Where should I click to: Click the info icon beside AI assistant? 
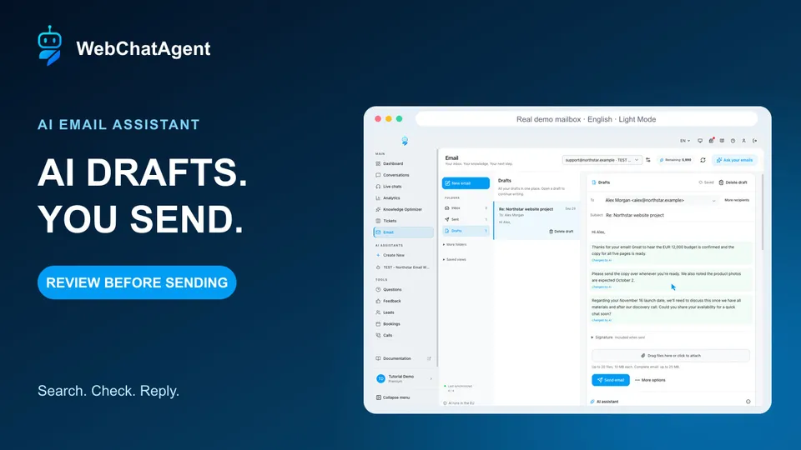point(748,402)
